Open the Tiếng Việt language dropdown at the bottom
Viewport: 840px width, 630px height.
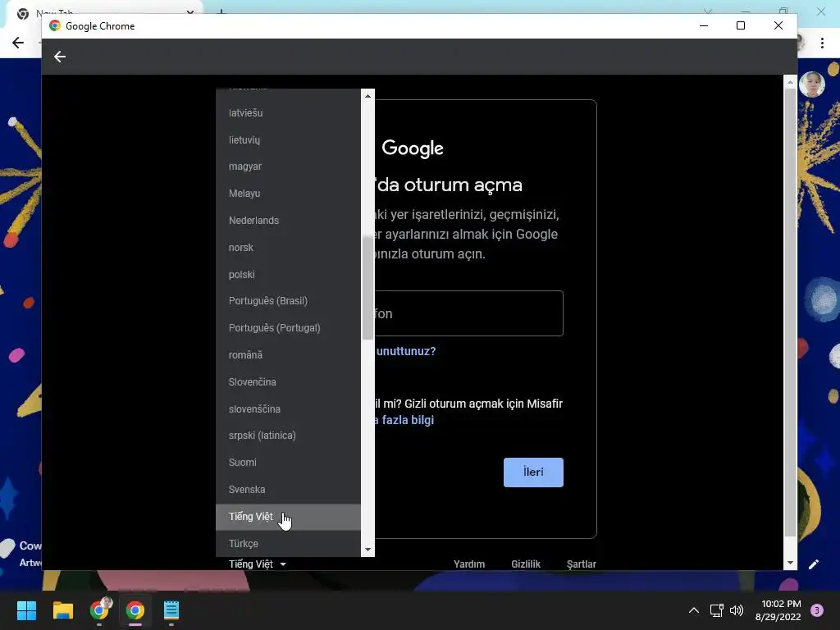(x=257, y=564)
